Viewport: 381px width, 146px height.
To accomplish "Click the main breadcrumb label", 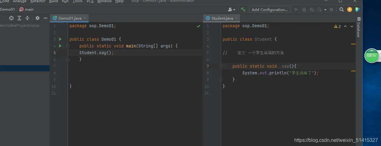I will coord(29,9).
